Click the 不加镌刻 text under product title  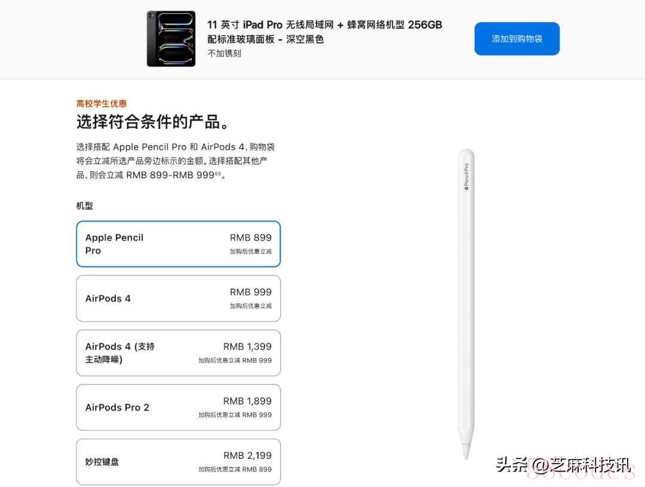(x=224, y=54)
